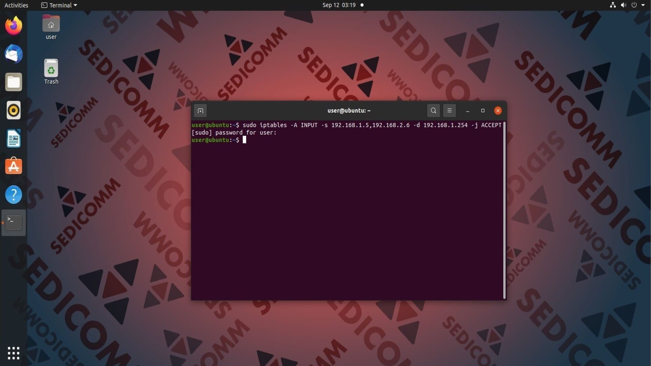
Task: Click the volume icon in the top bar
Action: 624,5
